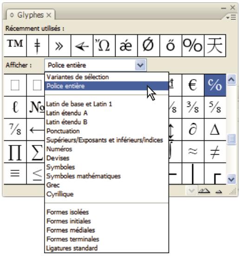Insert the left arrow glyph from recents
This screenshot has height=256, width=239.
pyautogui.click(x=82, y=46)
